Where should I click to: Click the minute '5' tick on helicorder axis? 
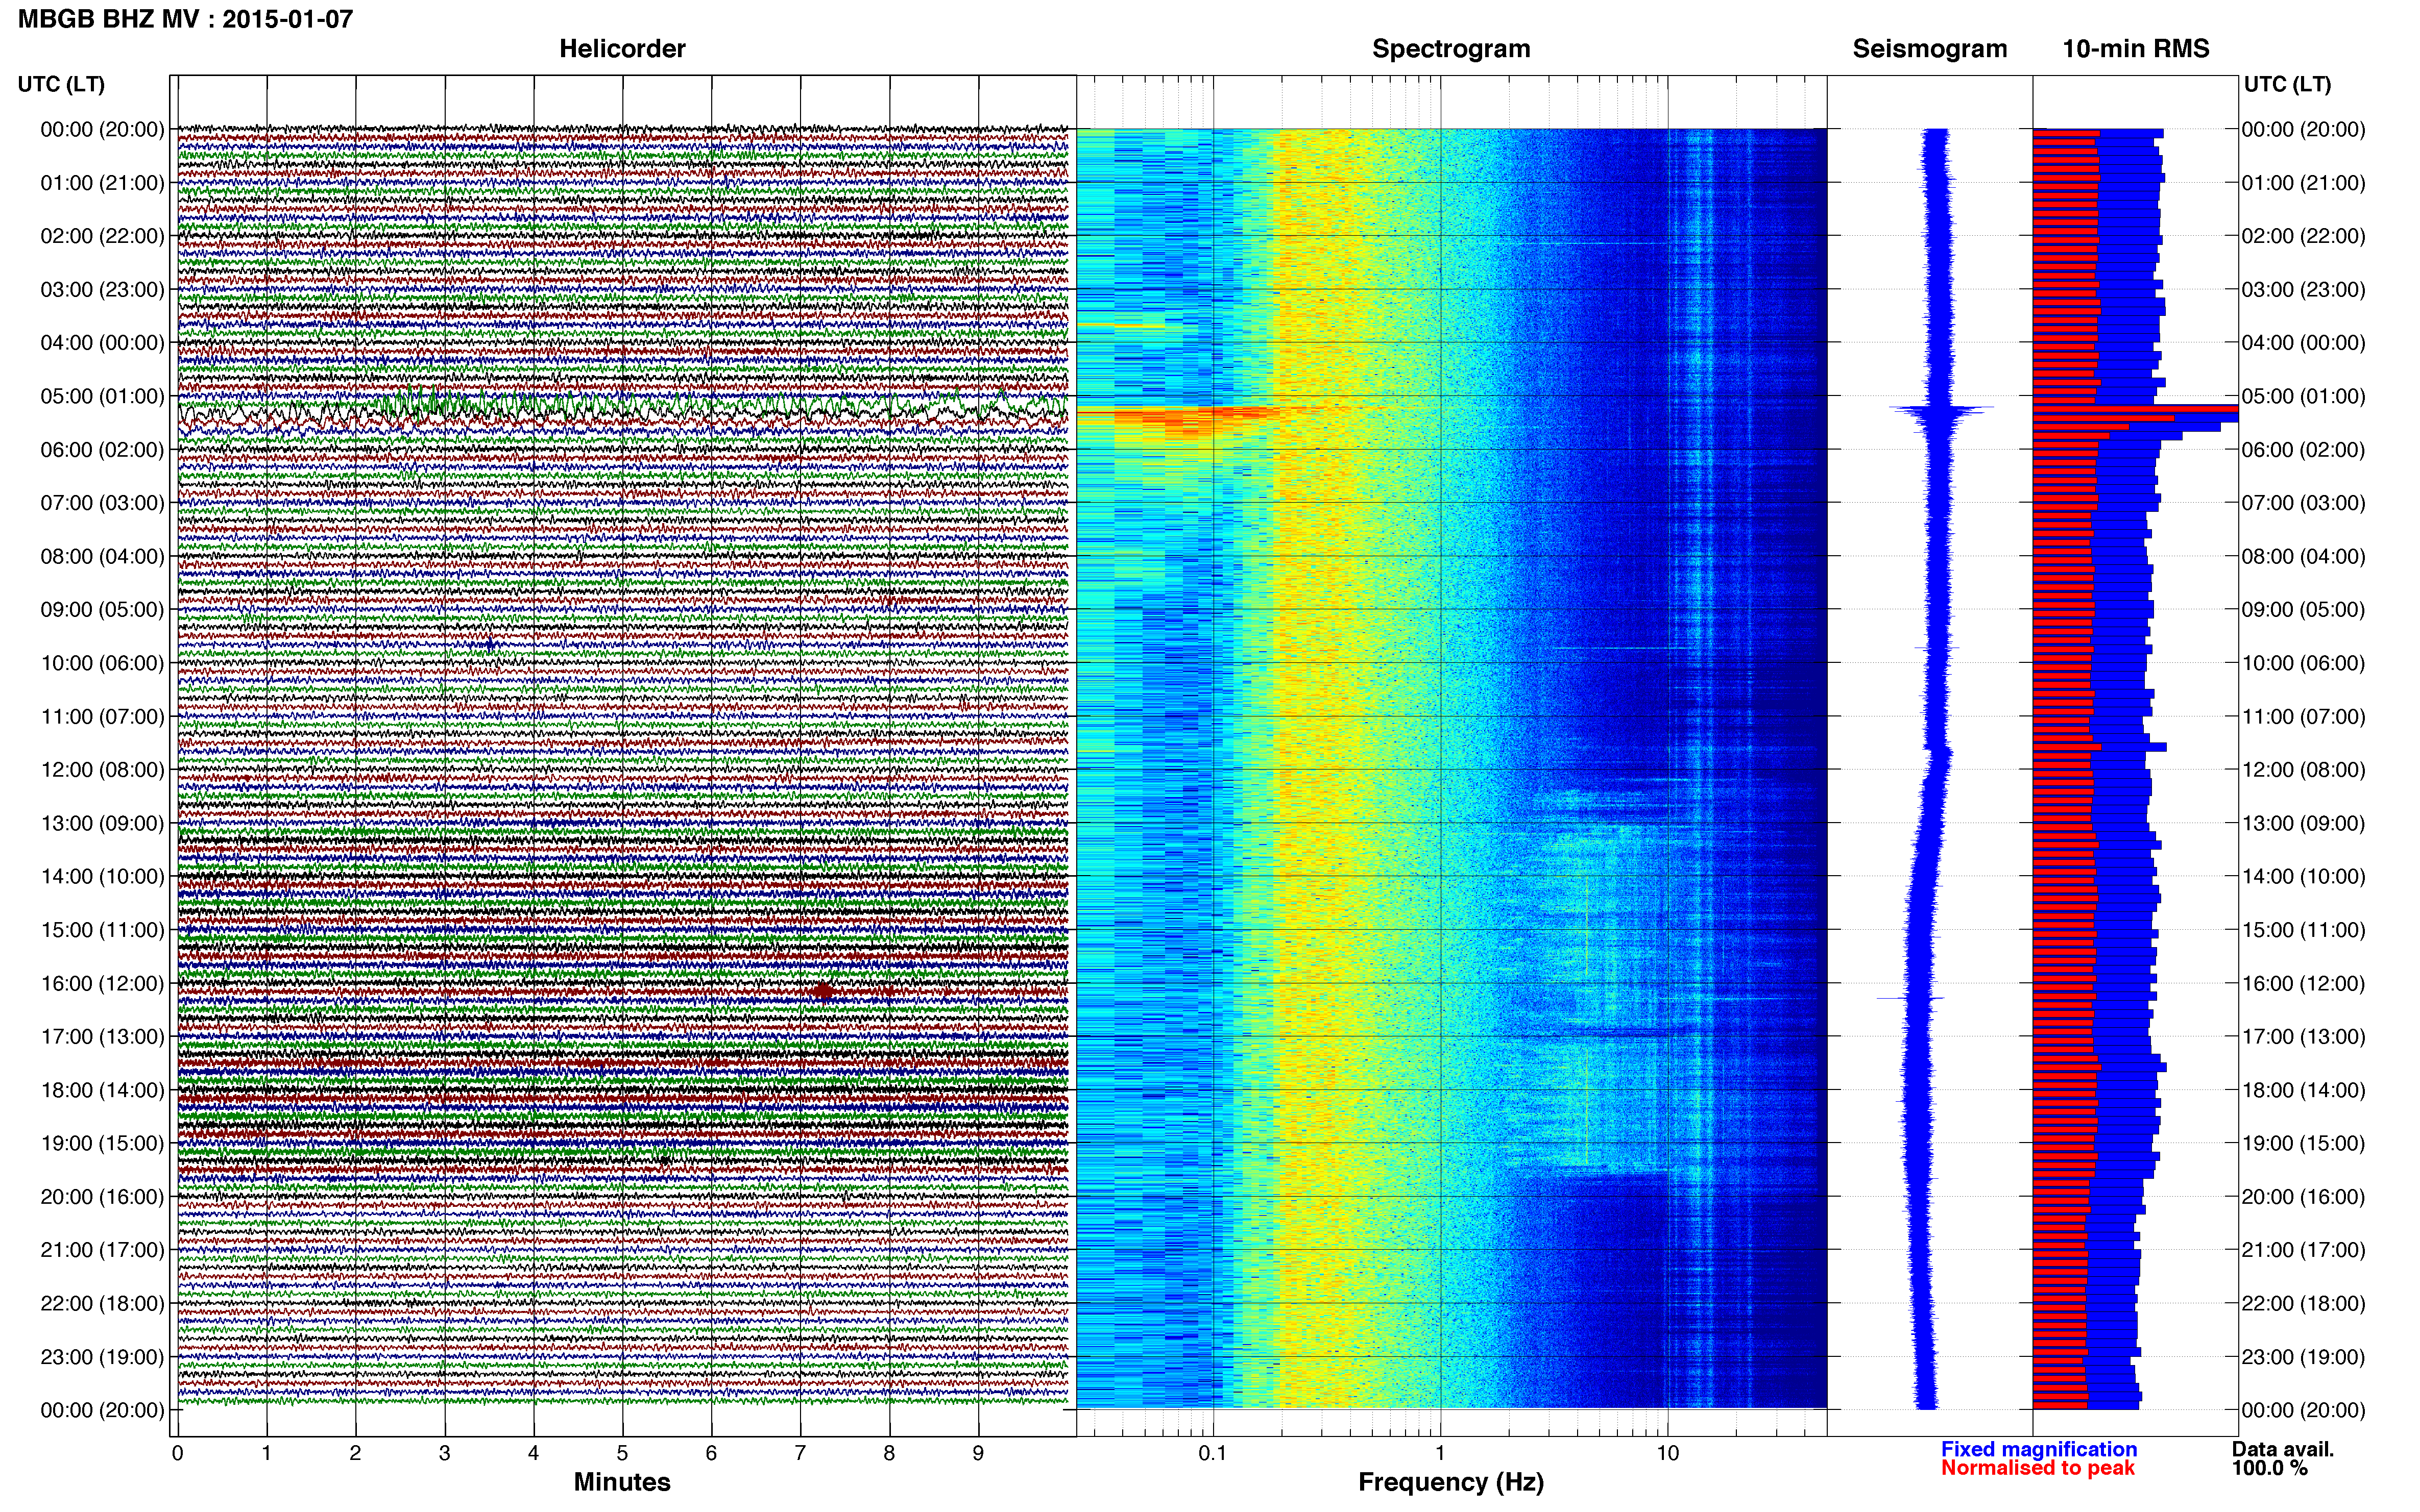pyautogui.click(x=622, y=1453)
